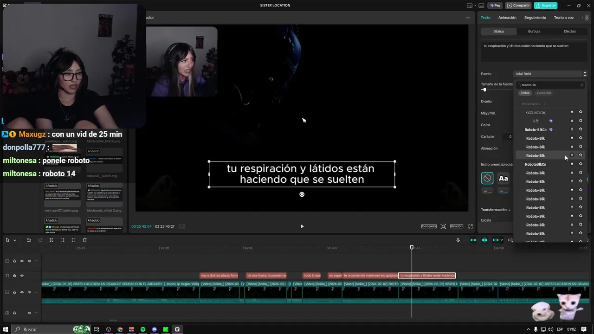Hide the text track with eye icon
Viewport: 594px width, 334px height.
pyautogui.click(x=22, y=276)
